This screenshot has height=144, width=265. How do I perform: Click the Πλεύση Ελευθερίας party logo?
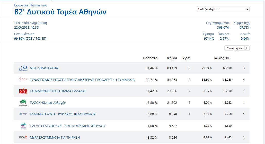coord(23,126)
